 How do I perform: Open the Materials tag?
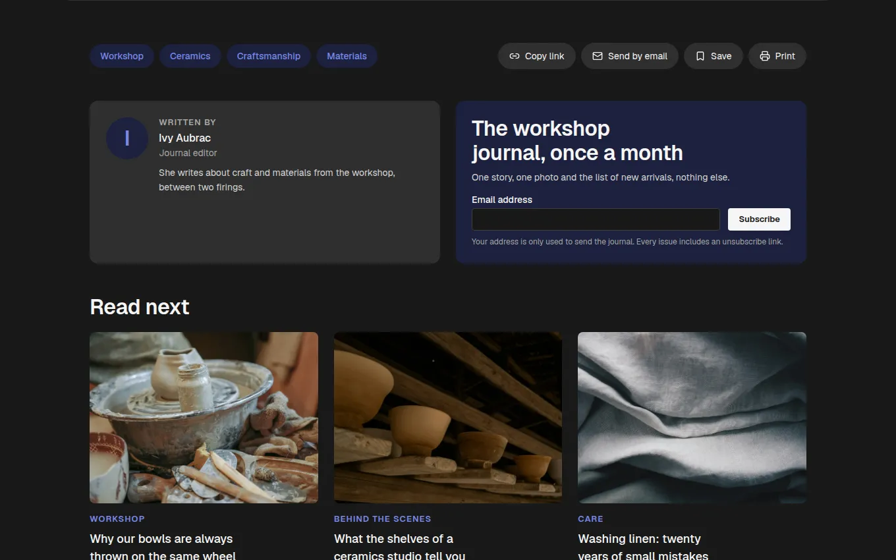tap(347, 56)
